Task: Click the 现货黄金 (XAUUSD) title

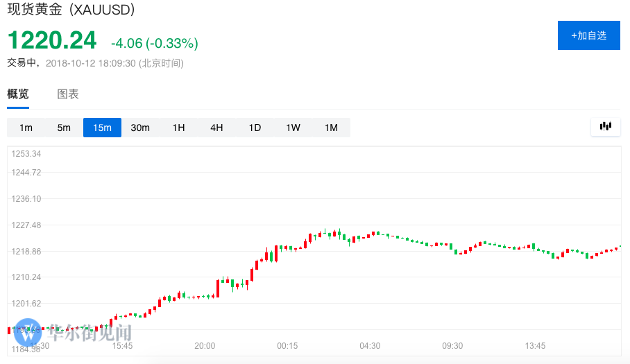Action: click(x=71, y=9)
